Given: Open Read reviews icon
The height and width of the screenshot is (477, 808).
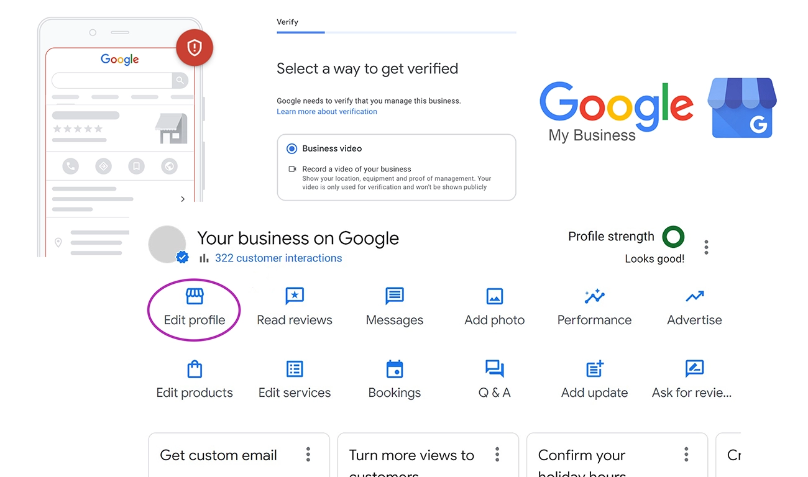Looking at the screenshot, I should pos(295,296).
